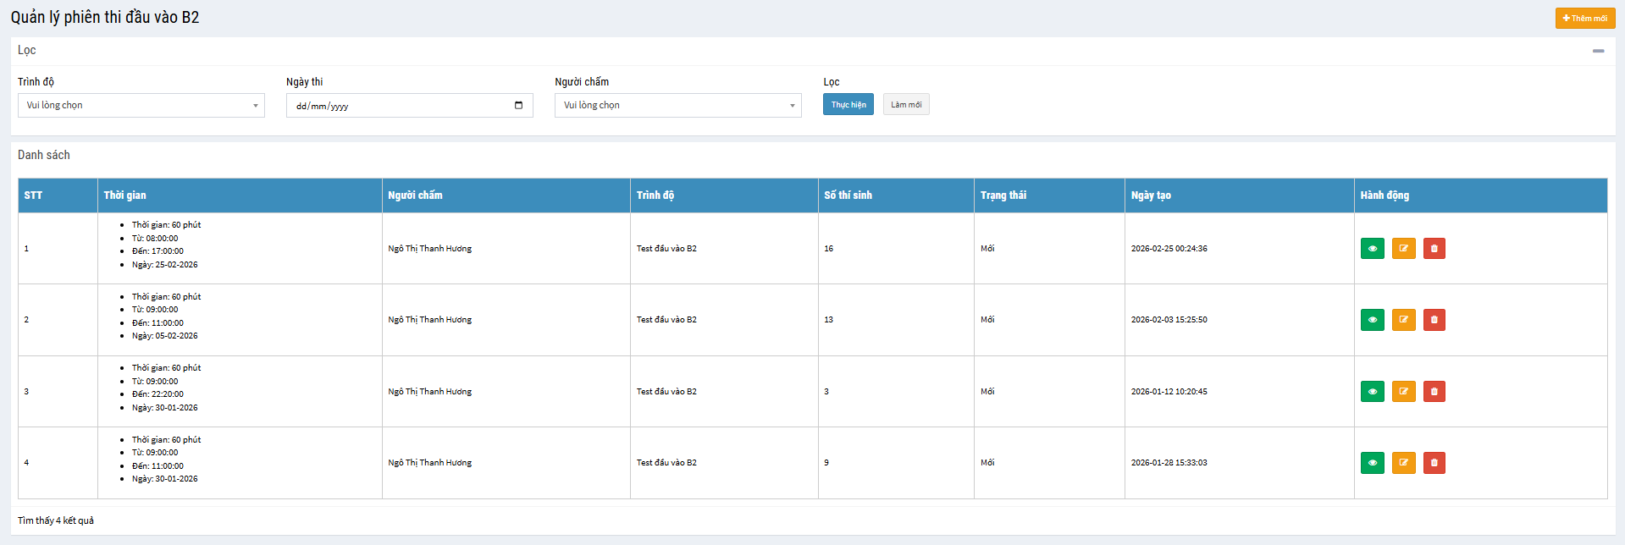This screenshot has height=545, width=1625.
Task: Edit exam session with 3 candidates
Action: tap(1403, 392)
